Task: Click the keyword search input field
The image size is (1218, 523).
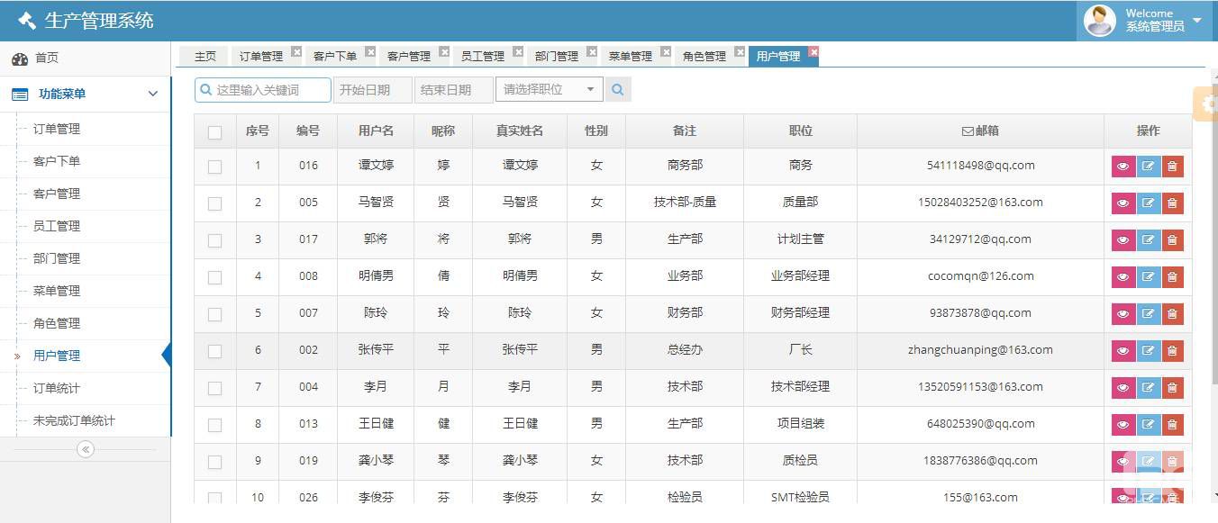Action: [268, 90]
